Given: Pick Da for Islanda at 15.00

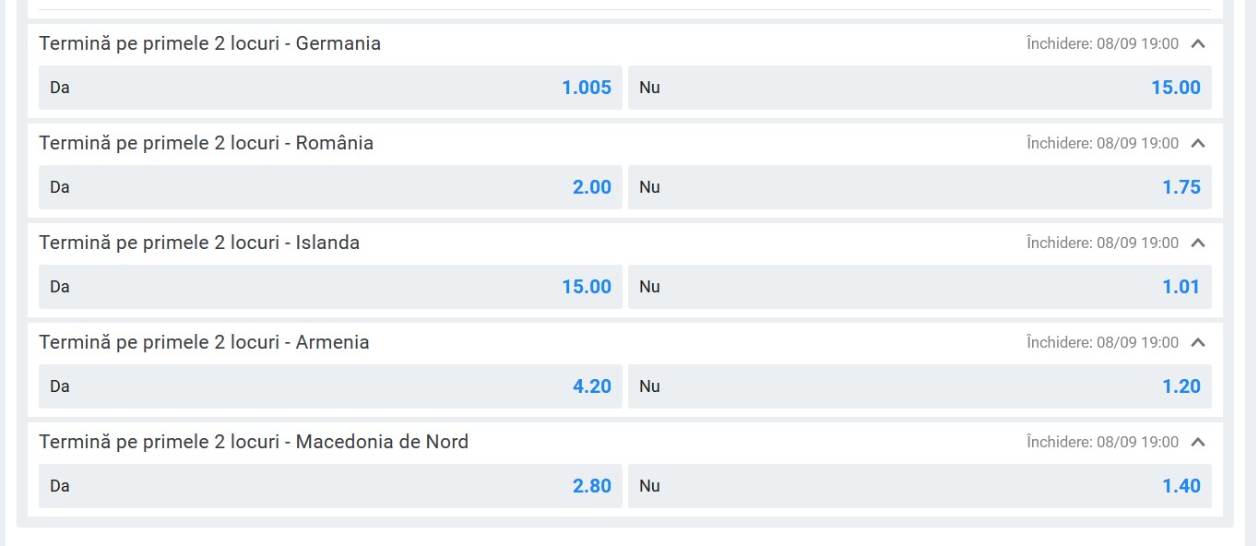Looking at the screenshot, I should (330, 287).
